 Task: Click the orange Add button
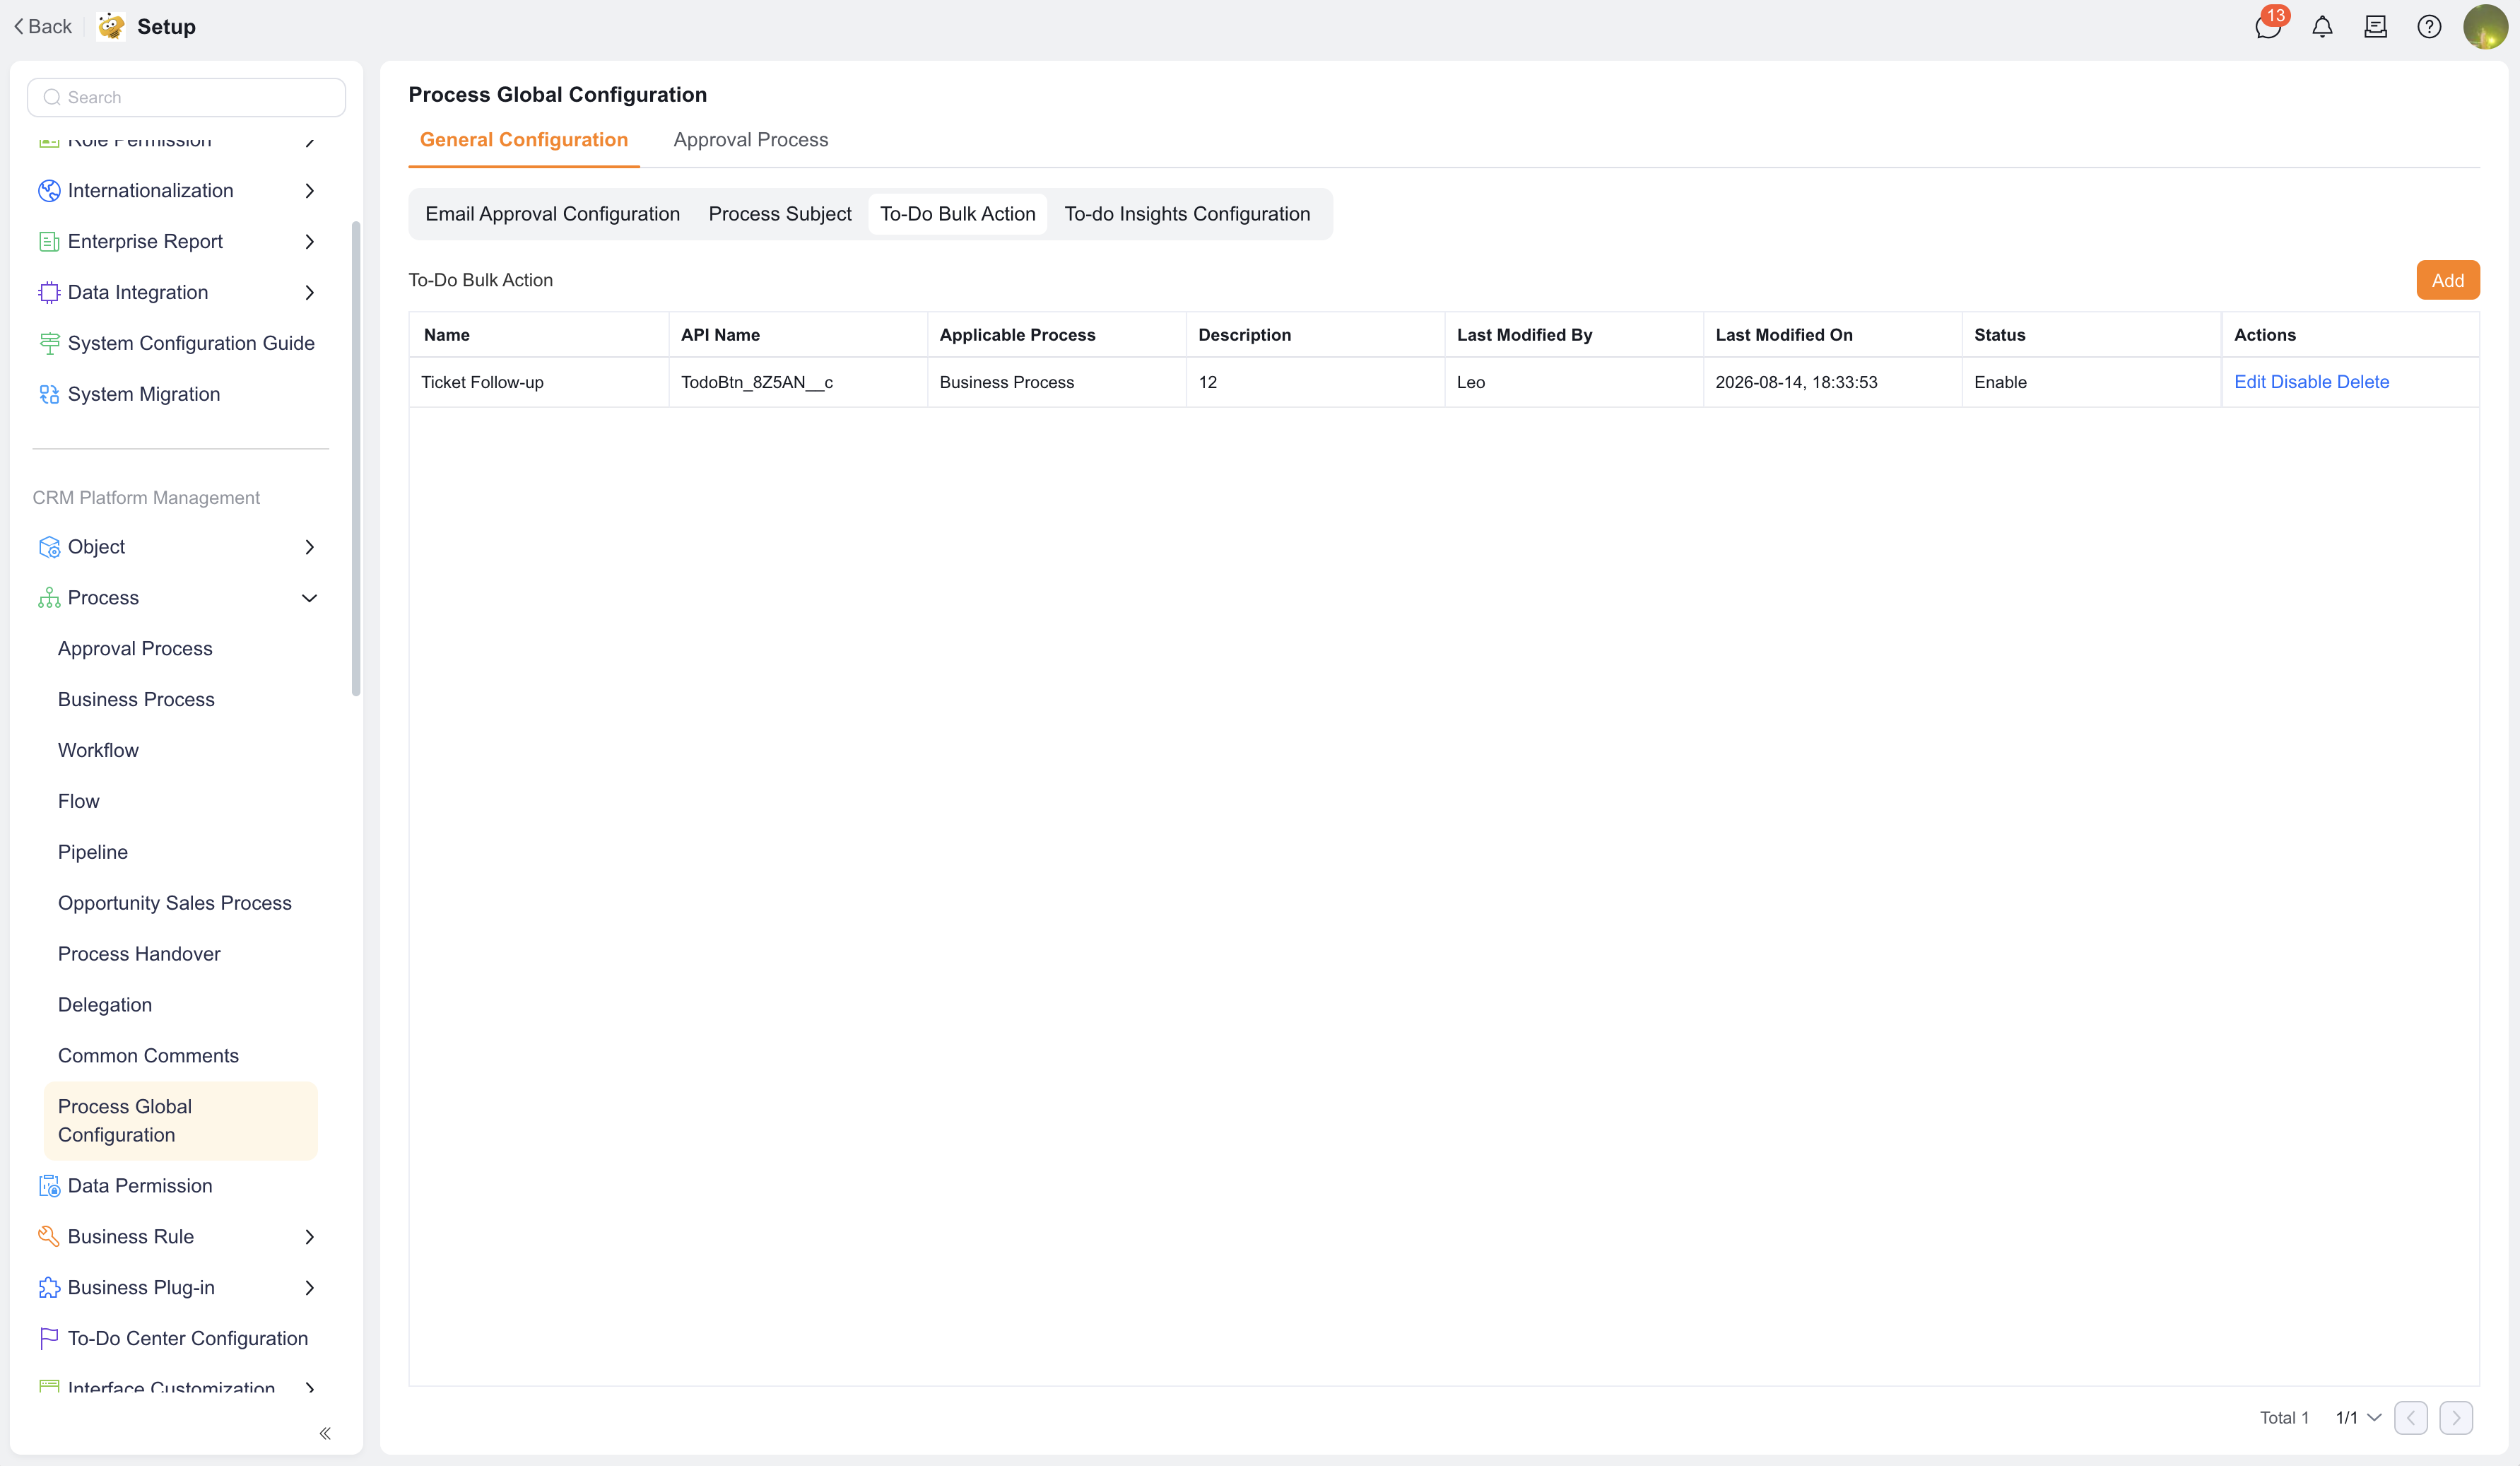(2448, 280)
